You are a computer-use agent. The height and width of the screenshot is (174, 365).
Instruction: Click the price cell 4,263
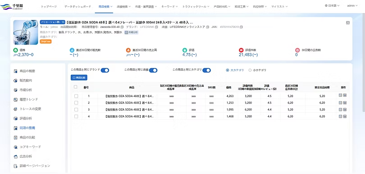[230, 96]
